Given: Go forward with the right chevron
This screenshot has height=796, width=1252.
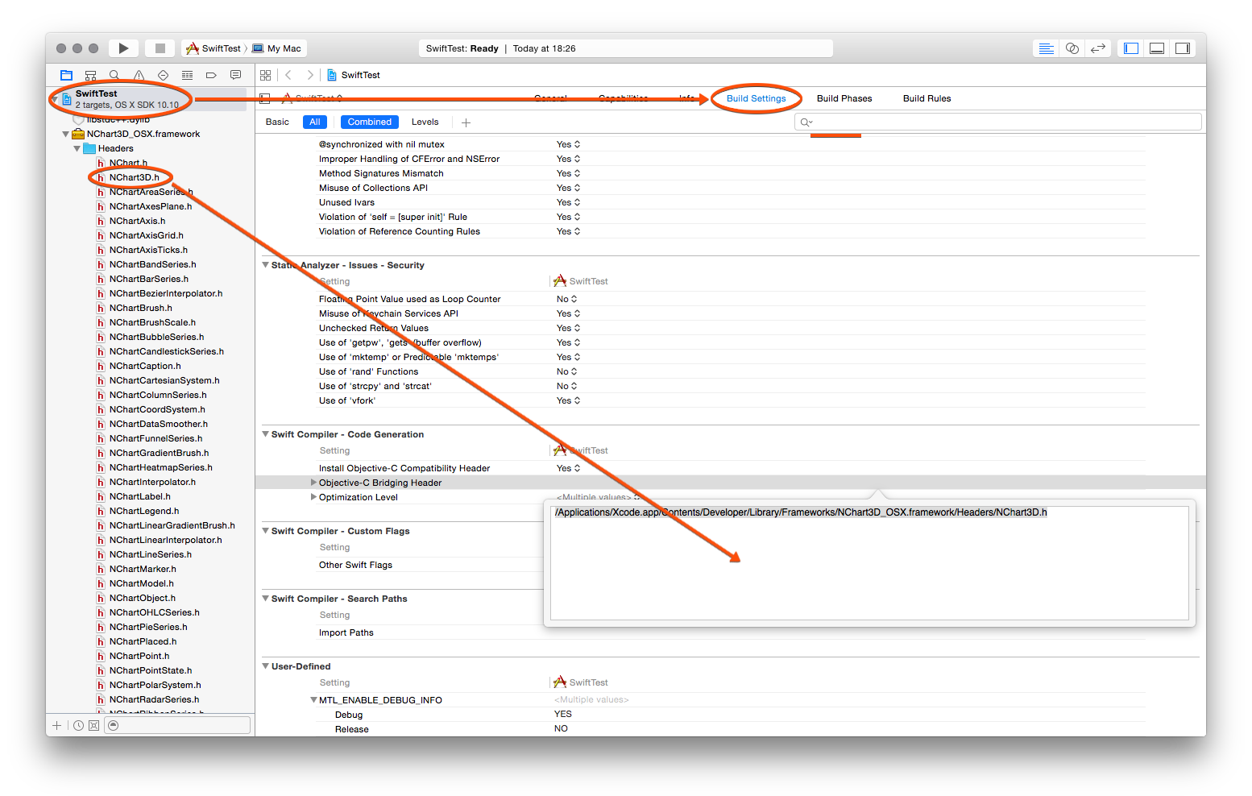Looking at the screenshot, I should pos(310,75).
